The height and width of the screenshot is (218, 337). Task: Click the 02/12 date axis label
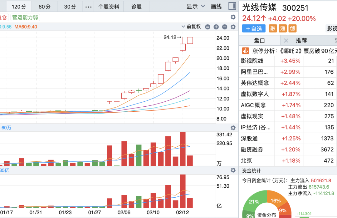click(x=183, y=213)
